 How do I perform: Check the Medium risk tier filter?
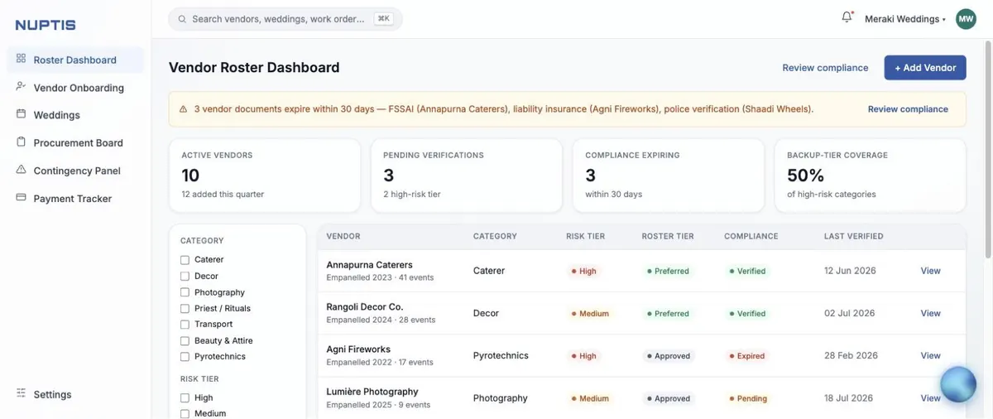[x=185, y=413]
